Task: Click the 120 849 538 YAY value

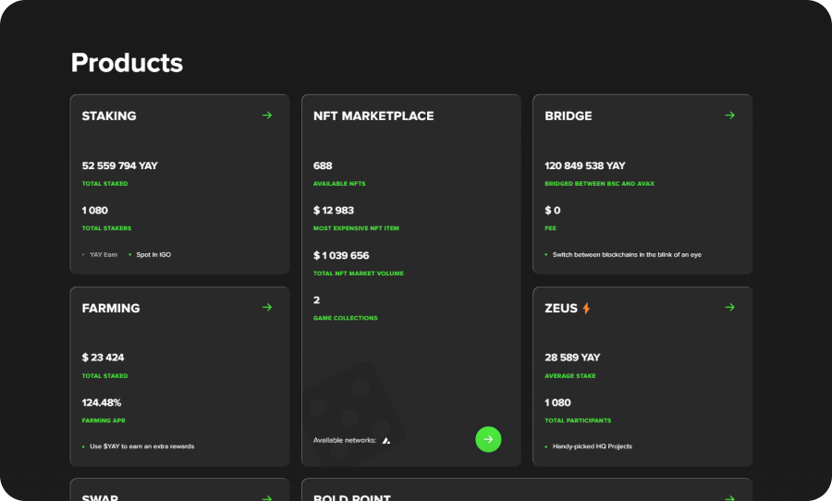Action: point(585,165)
